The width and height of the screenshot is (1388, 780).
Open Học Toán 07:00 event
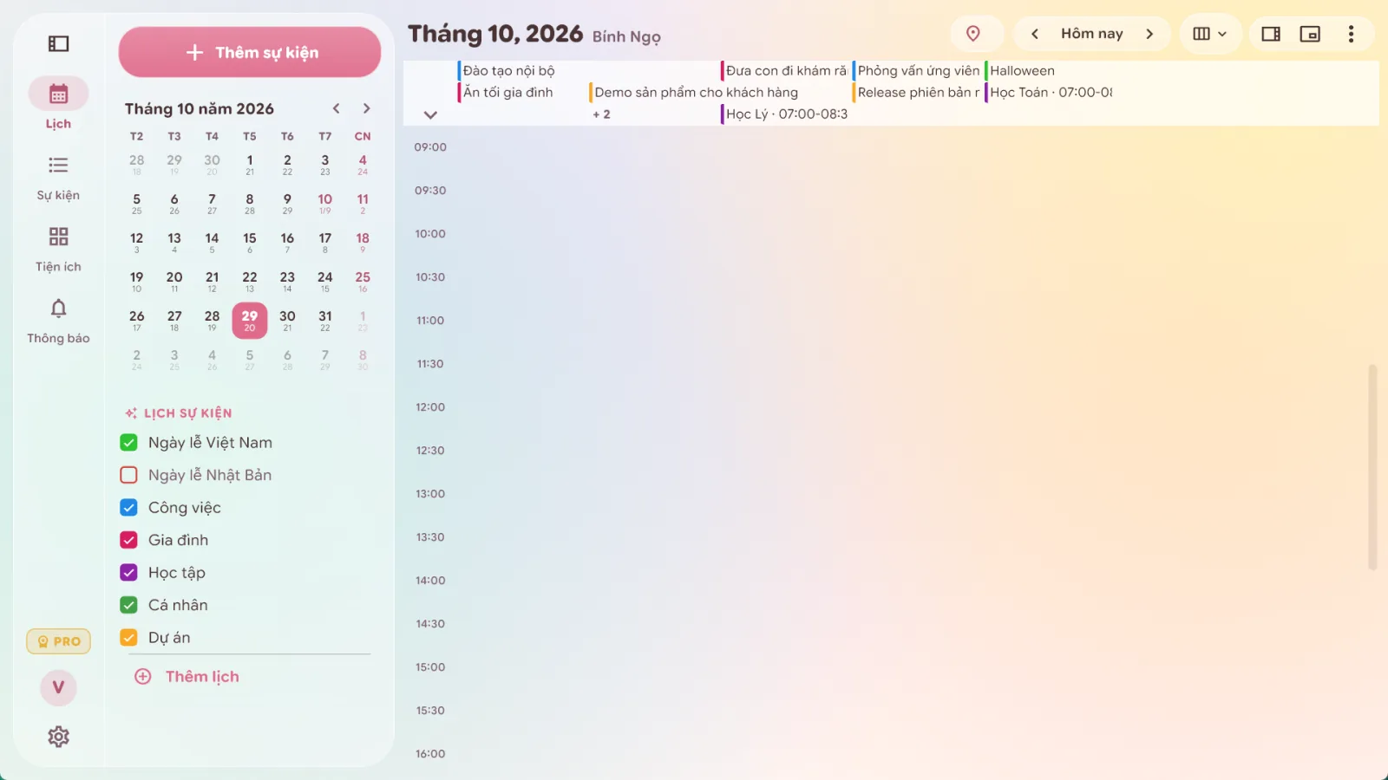[x=1048, y=93]
